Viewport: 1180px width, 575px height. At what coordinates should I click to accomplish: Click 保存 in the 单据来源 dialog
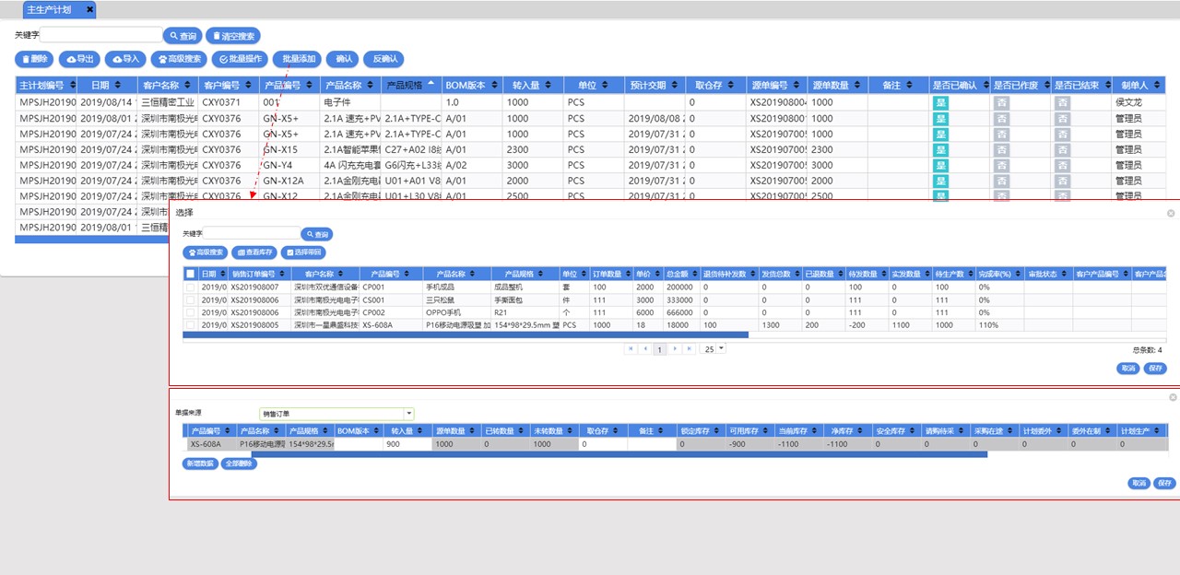(1165, 483)
